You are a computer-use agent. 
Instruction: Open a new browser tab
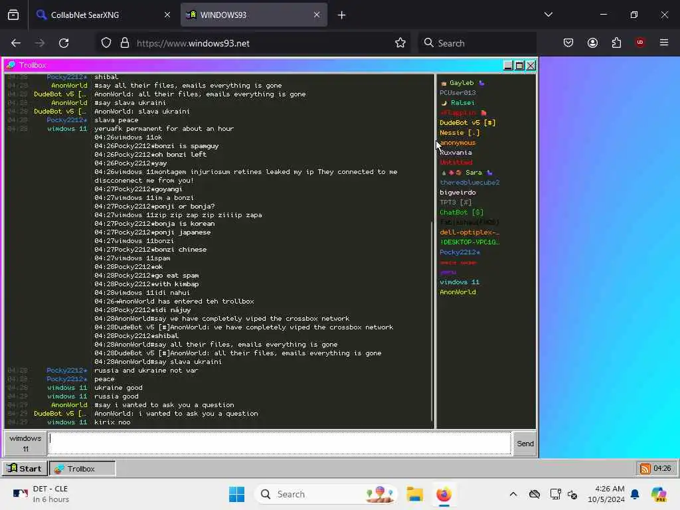pos(342,15)
